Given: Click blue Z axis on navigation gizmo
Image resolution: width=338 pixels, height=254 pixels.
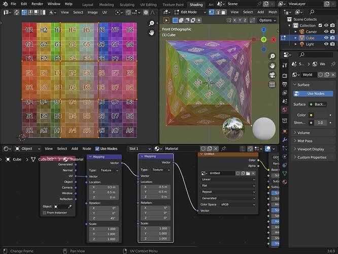Looking at the screenshot, I should pyautogui.click(x=263, y=30).
